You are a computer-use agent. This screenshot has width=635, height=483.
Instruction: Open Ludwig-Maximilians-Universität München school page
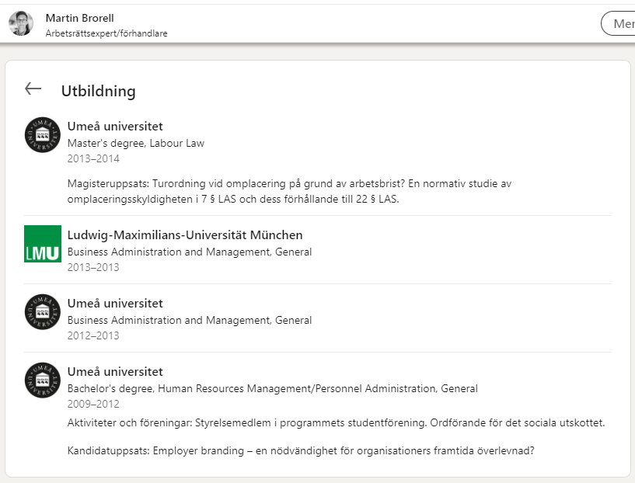point(185,235)
